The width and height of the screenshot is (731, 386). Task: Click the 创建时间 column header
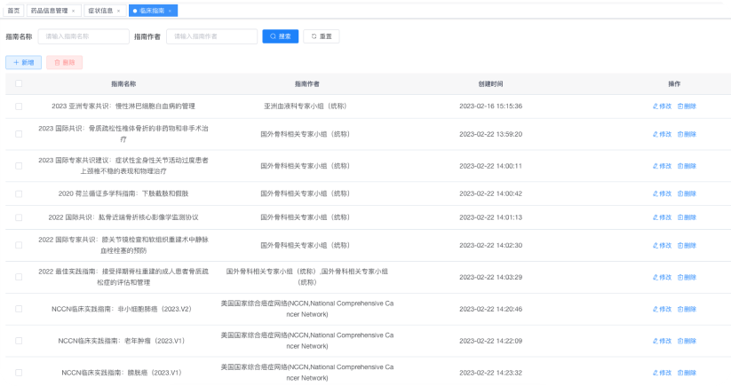click(490, 83)
